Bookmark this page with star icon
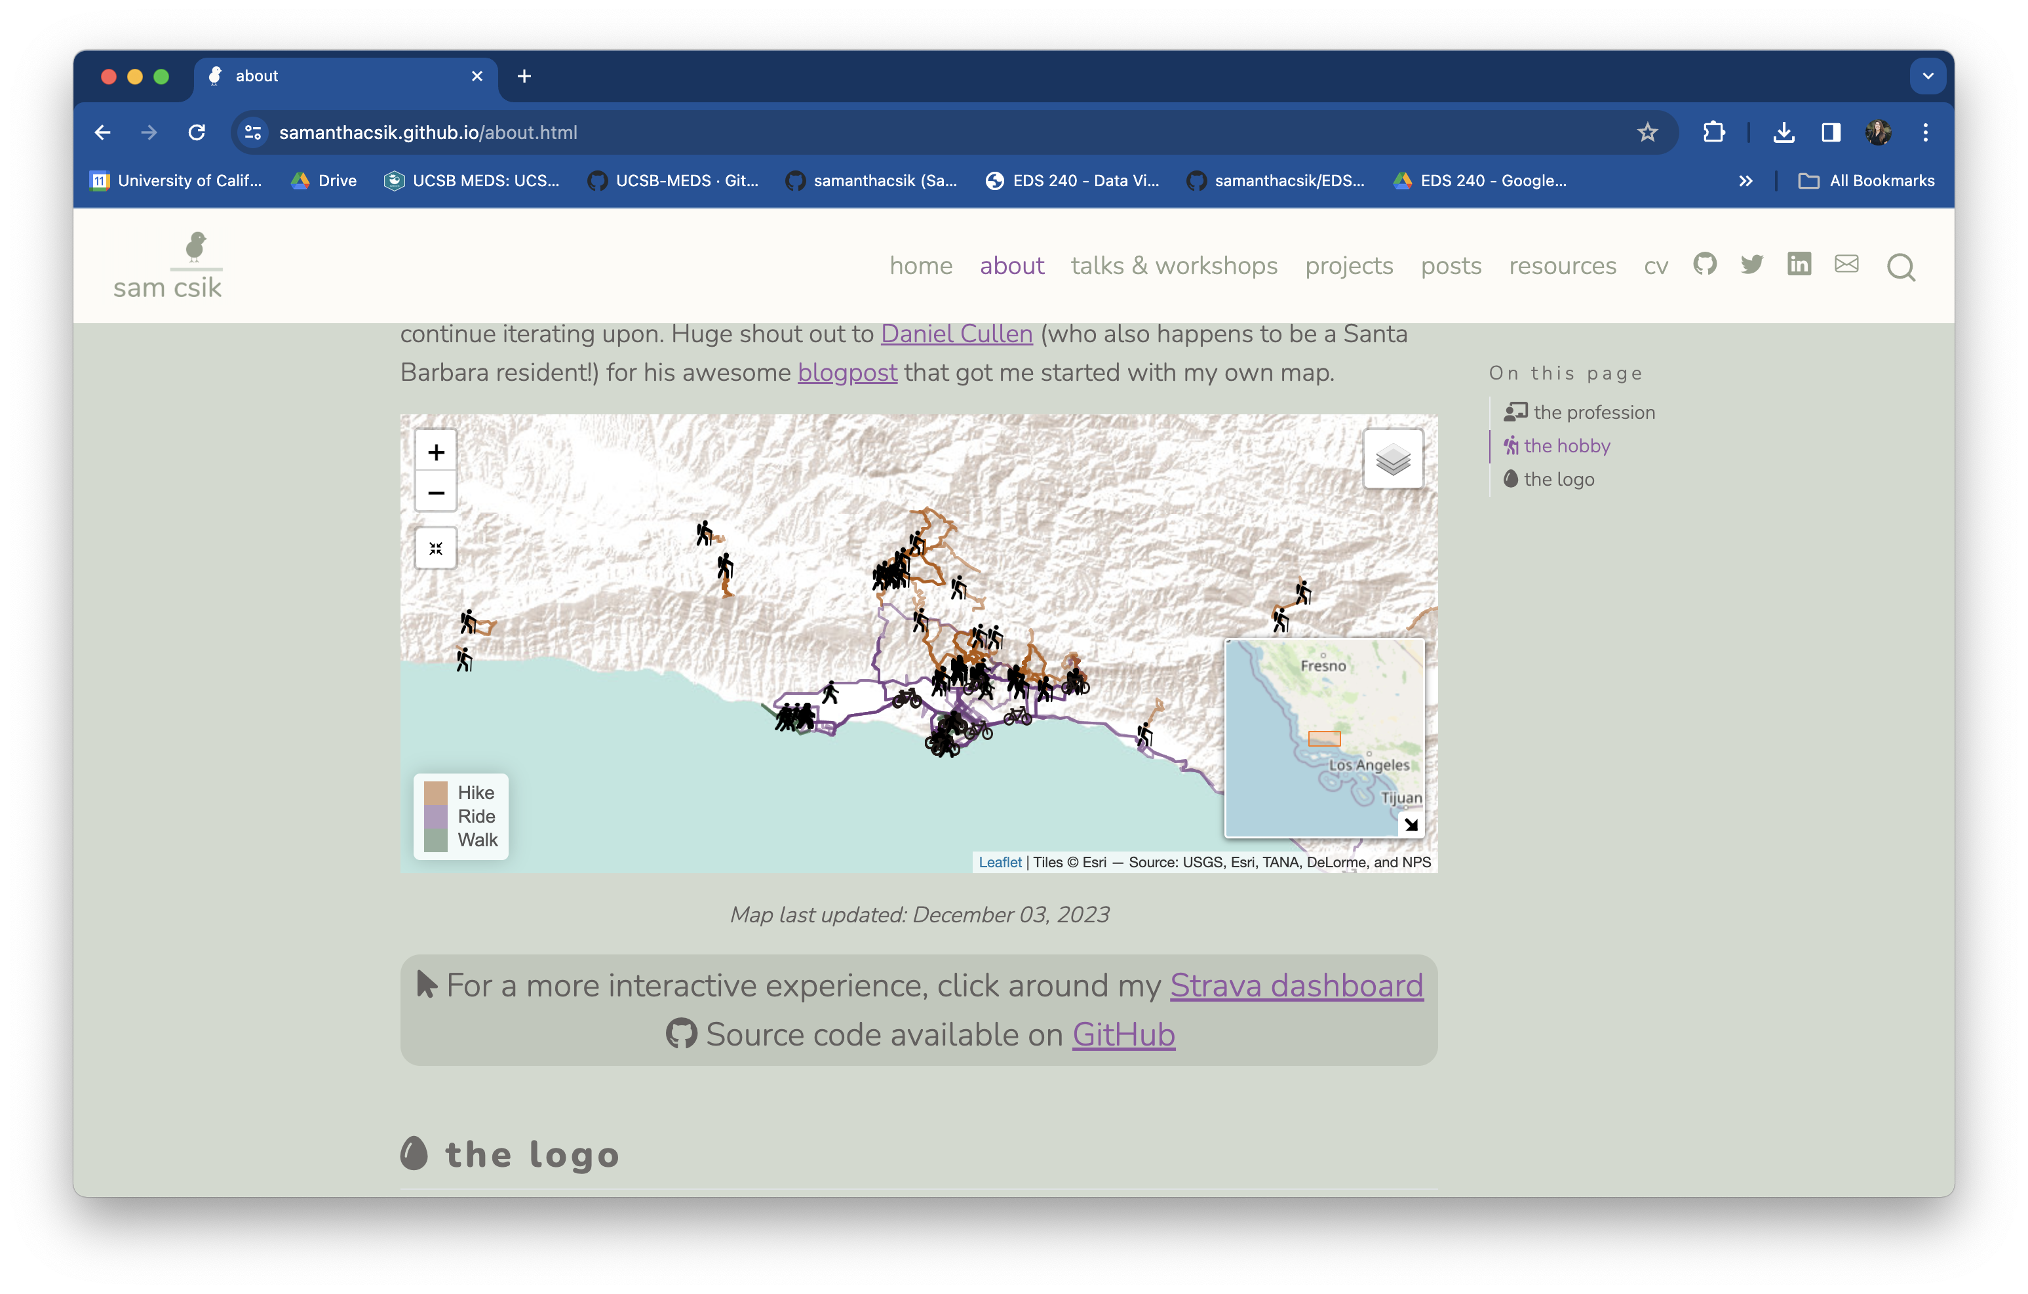2028x1294 pixels. 1647,132
